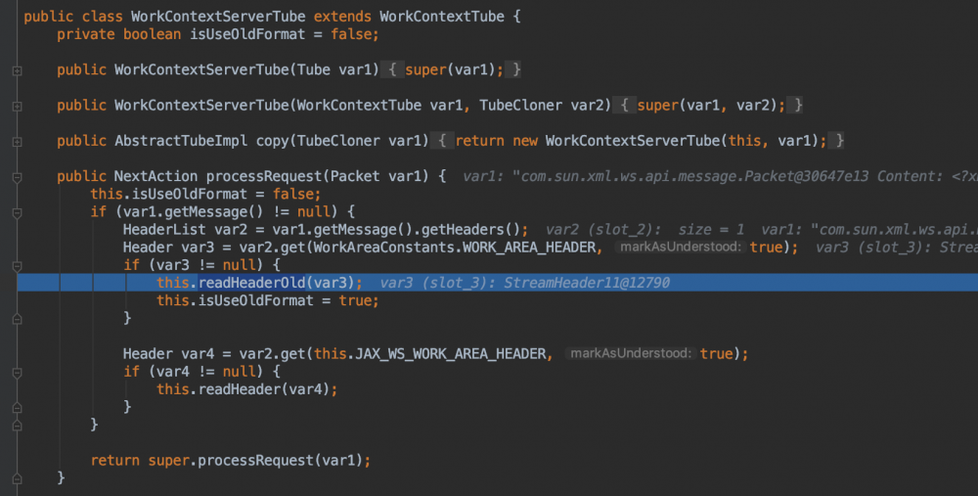The width and height of the screenshot is (978, 496).
Task: Click 'isUseOldFormat' in the private boolean declaration
Action: (247, 34)
